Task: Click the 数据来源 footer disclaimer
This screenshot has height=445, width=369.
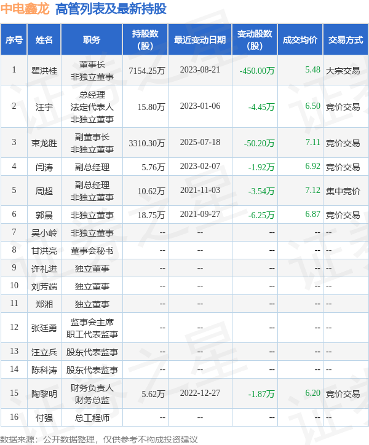Action: [x=99, y=439]
